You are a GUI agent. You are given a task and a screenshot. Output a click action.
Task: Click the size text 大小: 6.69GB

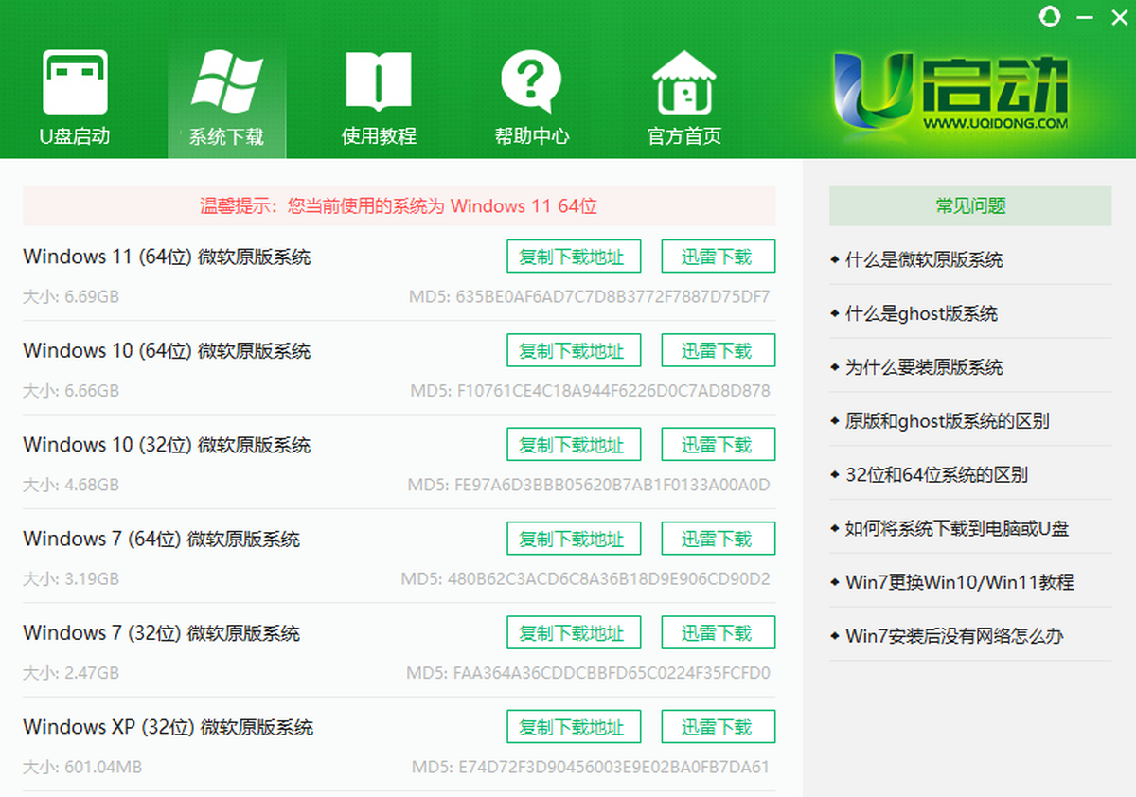[x=71, y=296]
